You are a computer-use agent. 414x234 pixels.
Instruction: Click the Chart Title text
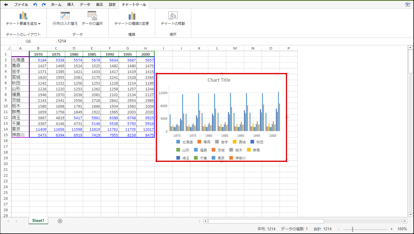219,80
